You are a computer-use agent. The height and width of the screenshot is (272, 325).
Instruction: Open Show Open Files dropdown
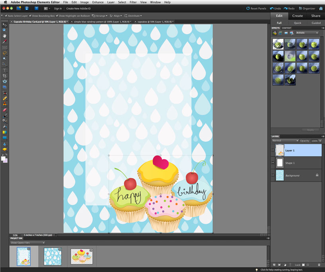27,243
